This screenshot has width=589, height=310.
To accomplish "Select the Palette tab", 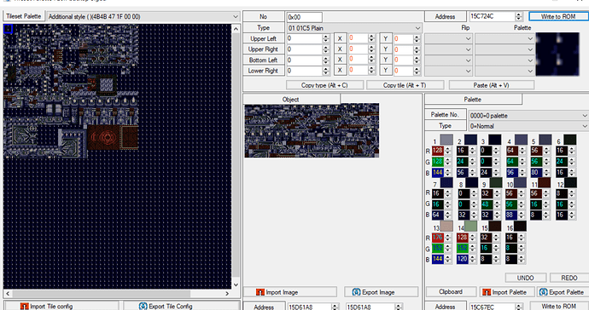I will tap(473, 100).
